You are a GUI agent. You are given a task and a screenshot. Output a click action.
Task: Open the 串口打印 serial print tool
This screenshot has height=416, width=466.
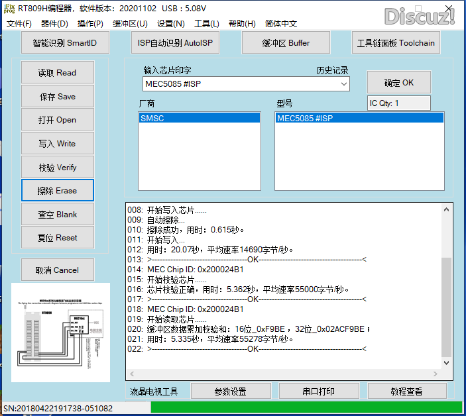click(318, 391)
